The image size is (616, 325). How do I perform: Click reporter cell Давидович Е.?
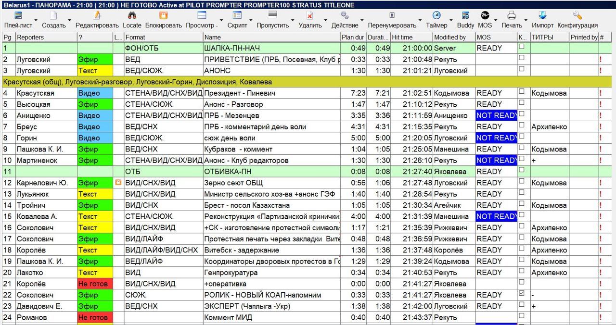tap(46, 306)
